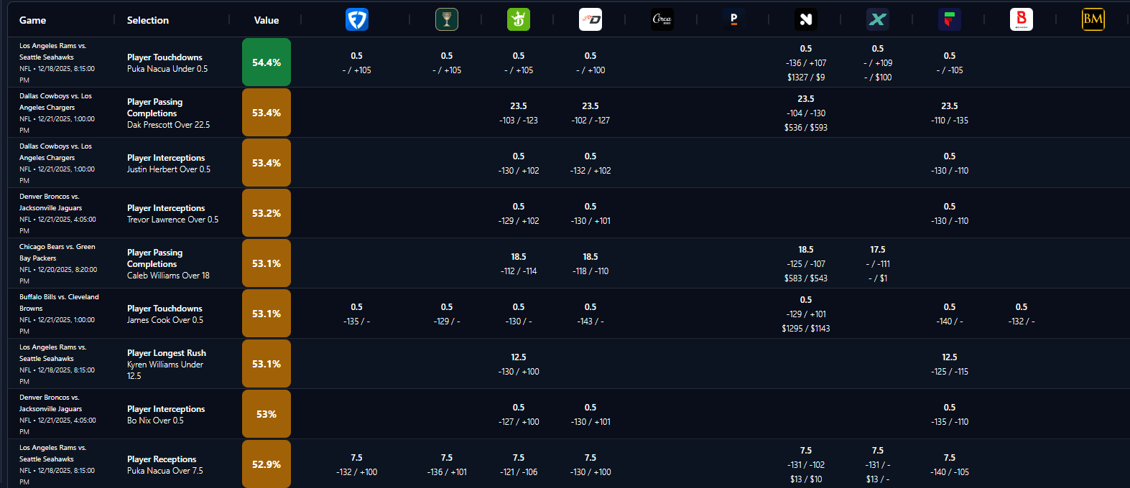Click the teal X exchange logo
The width and height of the screenshot is (1130, 488).
878,19
